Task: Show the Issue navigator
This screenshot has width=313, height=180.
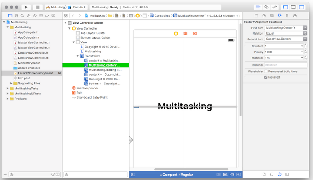Action: click(x=29, y=16)
